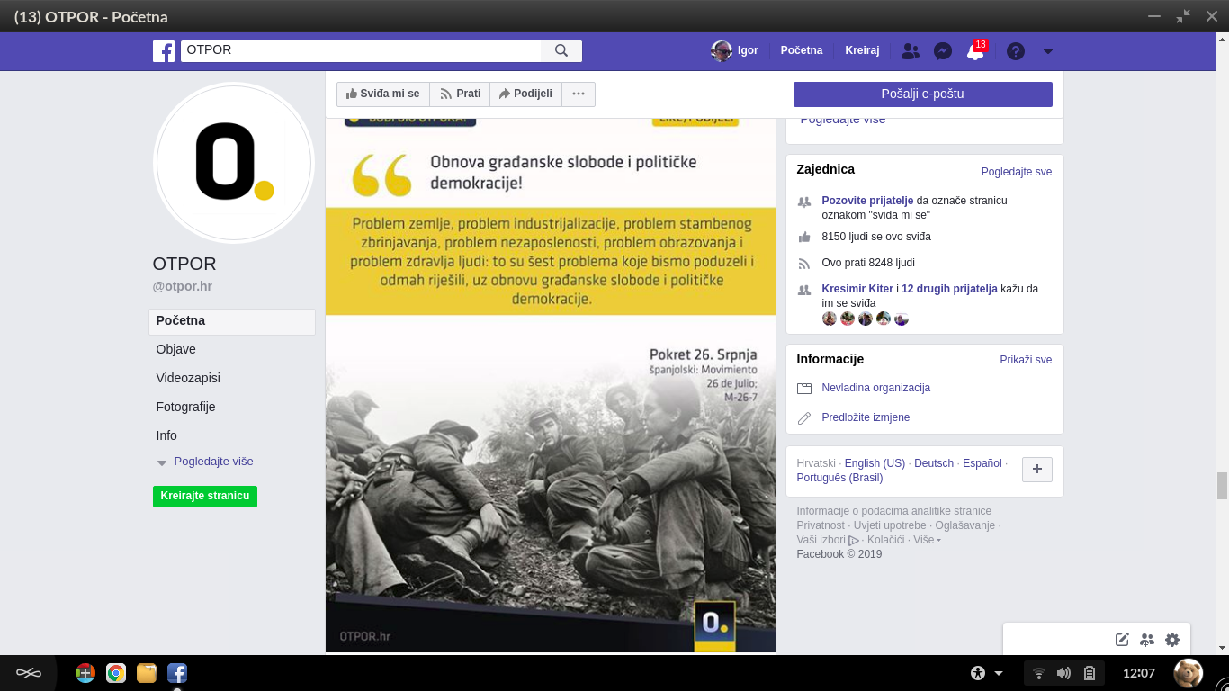
Task: Open the page settings gear icon
Action: (1171, 639)
